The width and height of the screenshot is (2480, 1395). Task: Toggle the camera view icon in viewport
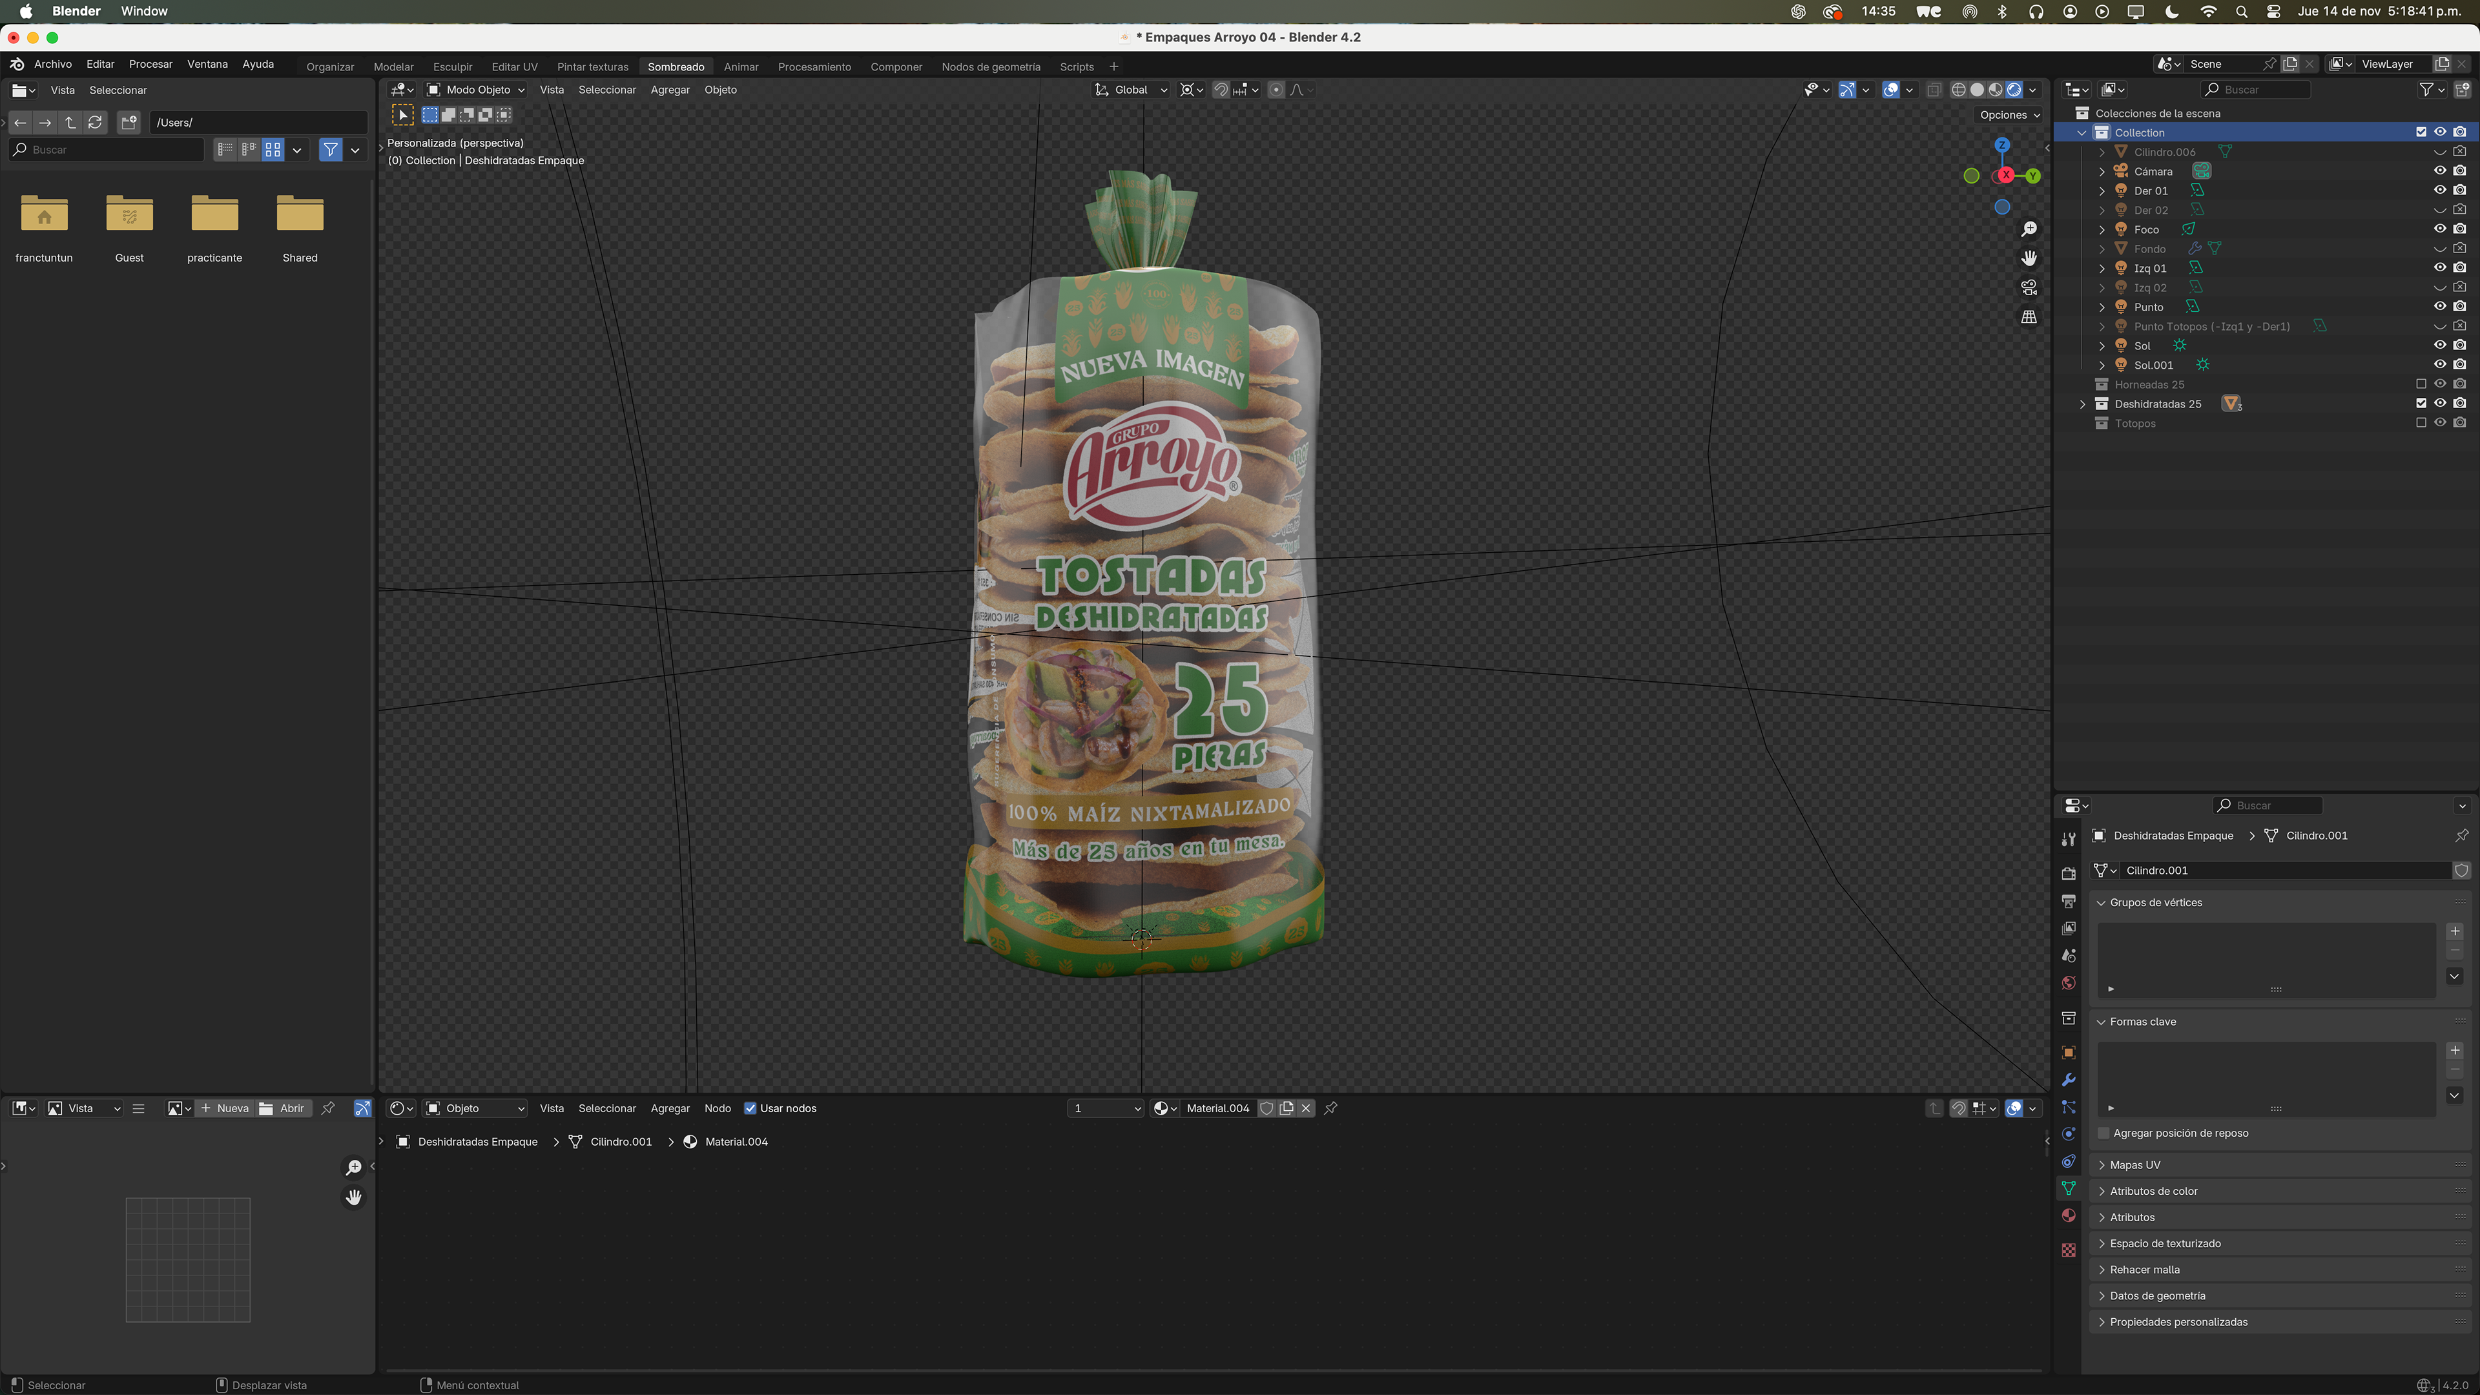pyautogui.click(x=2029, y=287)
